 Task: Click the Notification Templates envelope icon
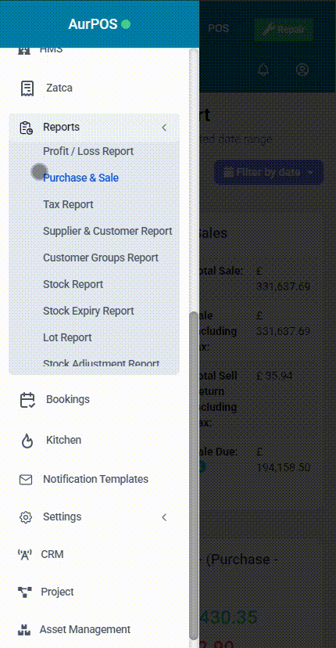pyautogui.click(x=26, y=480)
